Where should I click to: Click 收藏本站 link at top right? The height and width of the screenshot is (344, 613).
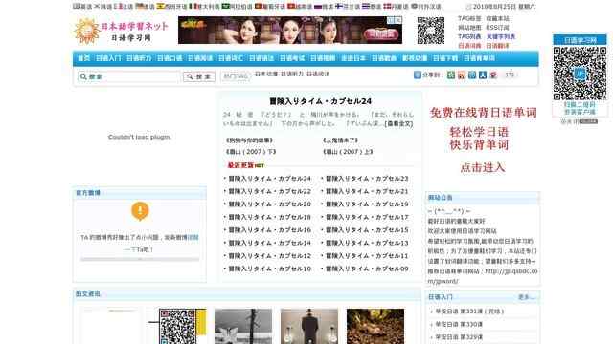point(498,18)
